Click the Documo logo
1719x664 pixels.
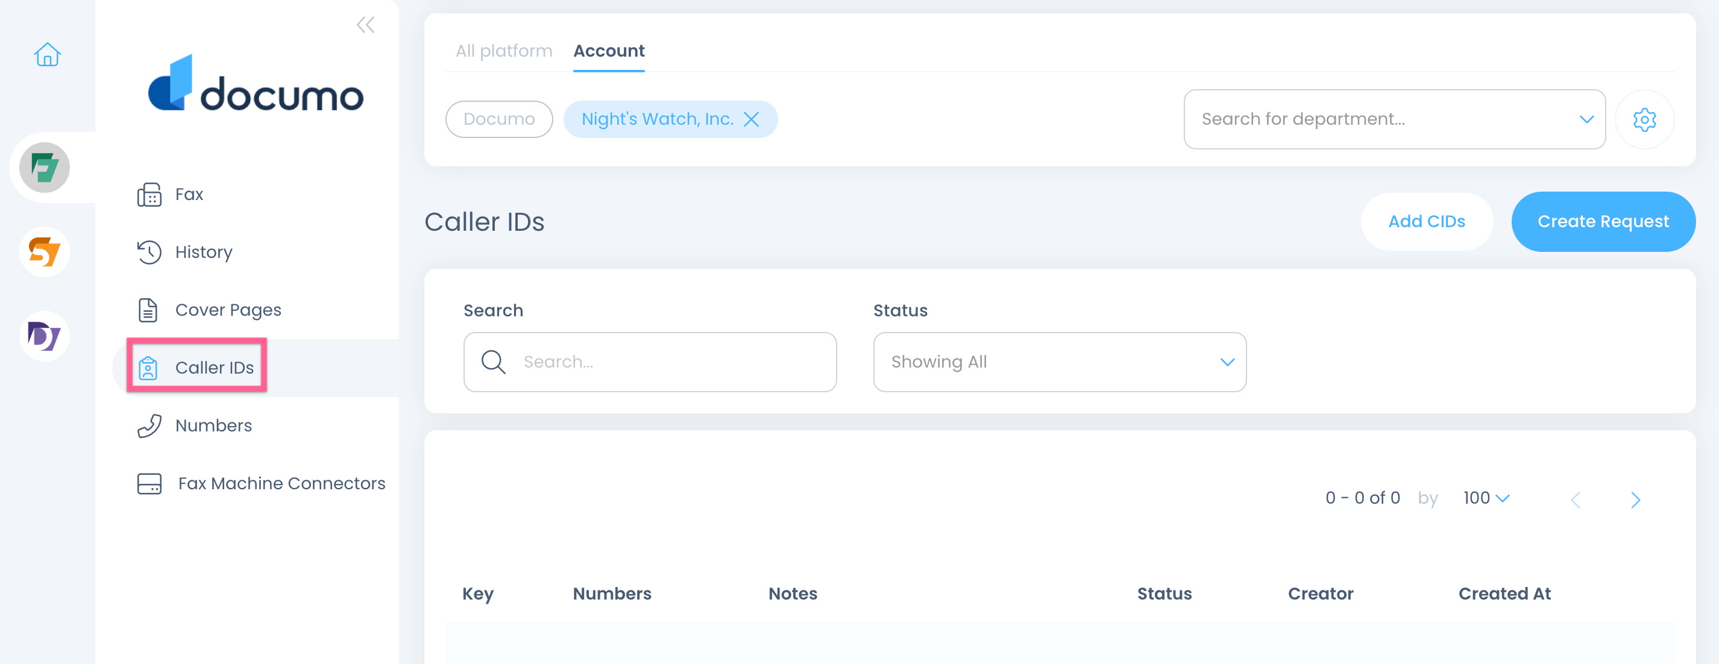(x=256, y=83)
